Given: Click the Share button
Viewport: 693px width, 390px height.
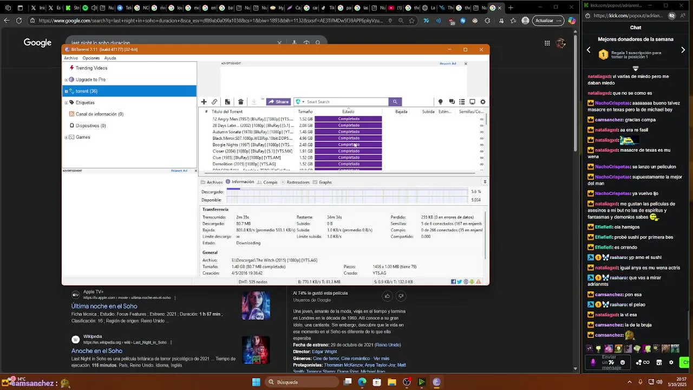Looking at the screenshot, I should (x=279, y=102).
